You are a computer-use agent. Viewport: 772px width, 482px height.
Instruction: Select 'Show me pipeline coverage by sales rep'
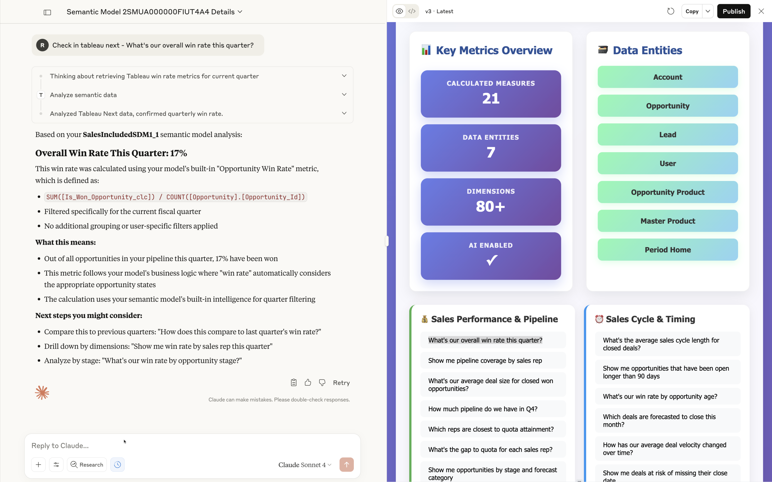click(485, 361)
